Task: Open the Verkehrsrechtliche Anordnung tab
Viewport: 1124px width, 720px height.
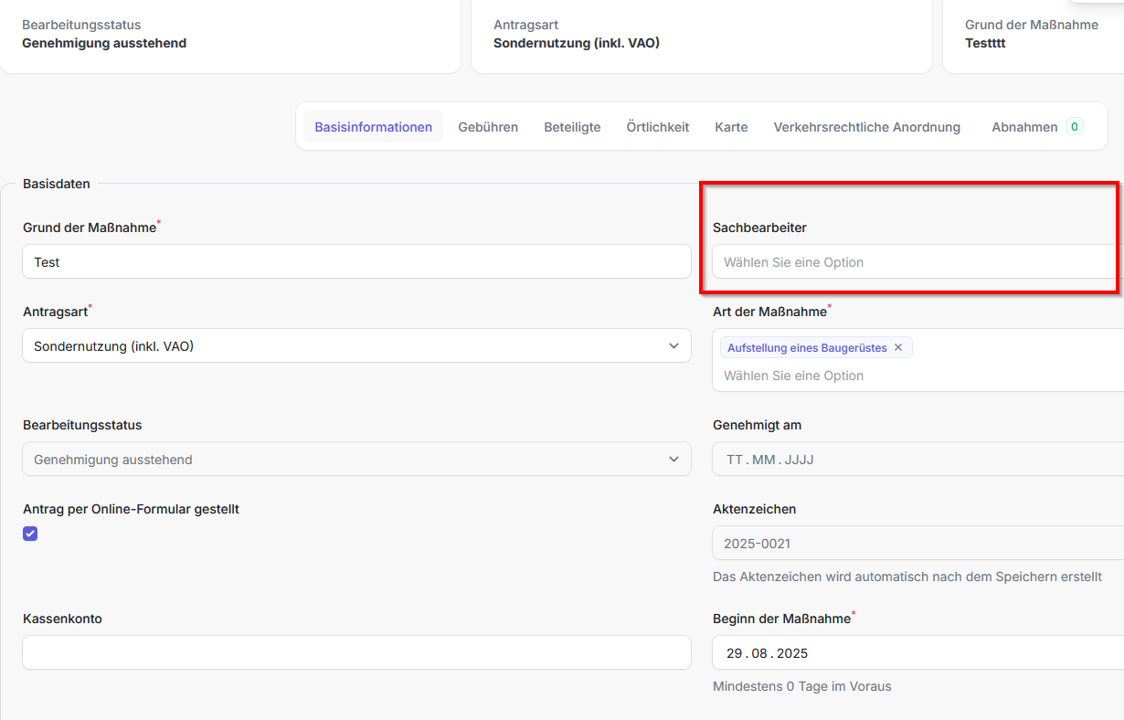Action: click(x=866, y=127)
